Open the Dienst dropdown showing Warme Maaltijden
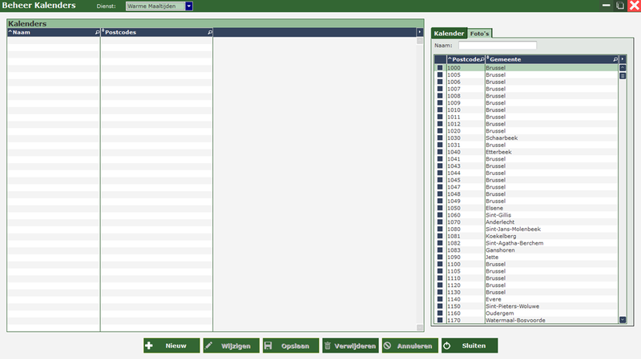Image resolution: width=641 pixels, height=359 pixels. point(189,6)
